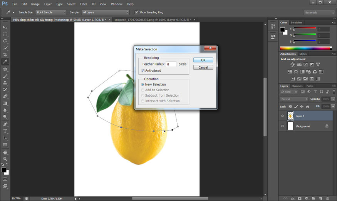This screenshot has width=337, height=201.
Task: Toggle Show Sampling Ring checkbox
Action: (x=136, y=12)
